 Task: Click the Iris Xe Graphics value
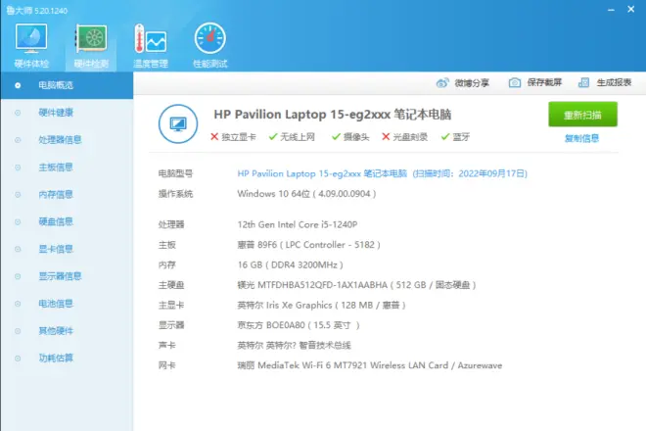coord(321,306)
